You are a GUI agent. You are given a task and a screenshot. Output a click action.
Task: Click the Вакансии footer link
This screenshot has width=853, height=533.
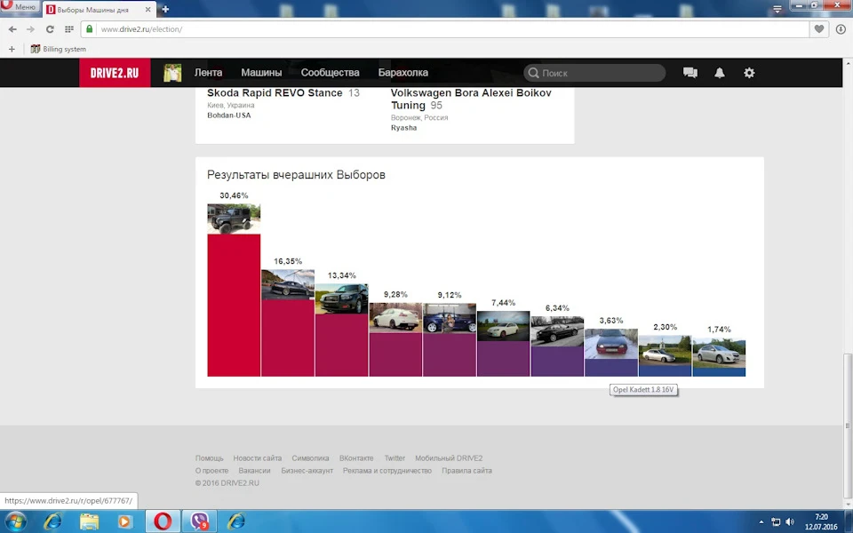click(254, 471)
